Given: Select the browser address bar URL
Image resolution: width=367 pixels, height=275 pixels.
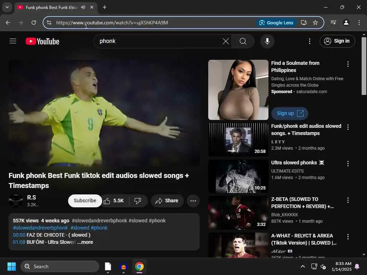Looking at the screenshot, I should point(112,23).
